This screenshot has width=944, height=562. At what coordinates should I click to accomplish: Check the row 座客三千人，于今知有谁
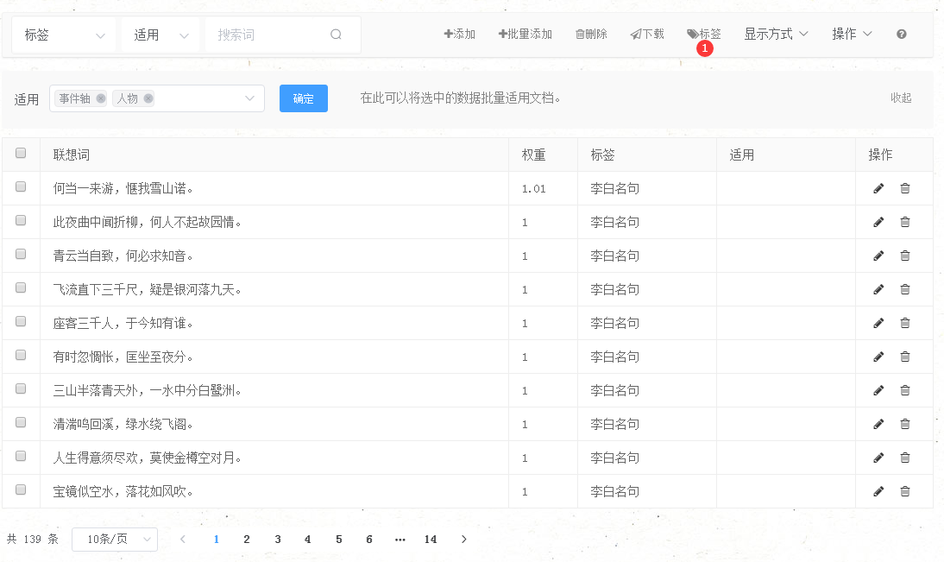point(21,322)
